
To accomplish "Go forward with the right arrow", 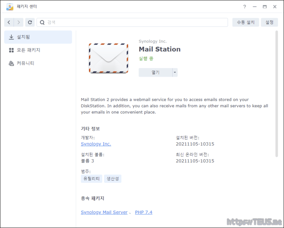I will click(18, 22).
